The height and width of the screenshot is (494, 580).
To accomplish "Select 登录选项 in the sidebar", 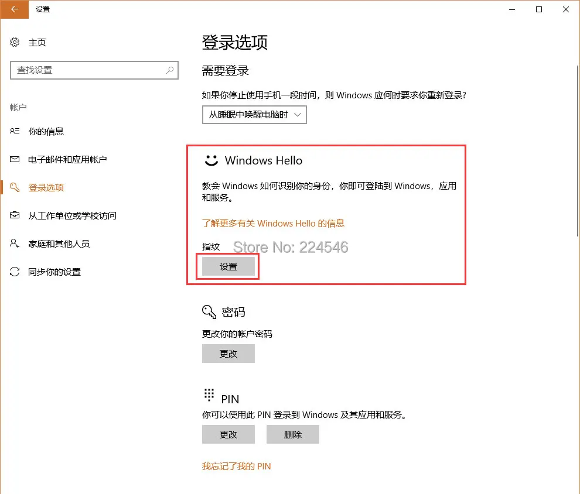I will tap(46, 188).
